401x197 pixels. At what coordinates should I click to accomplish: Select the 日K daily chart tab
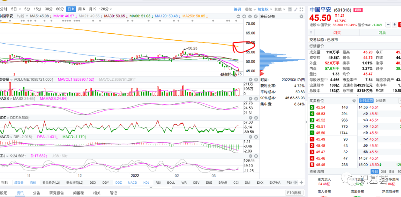[x=71, y=9]
